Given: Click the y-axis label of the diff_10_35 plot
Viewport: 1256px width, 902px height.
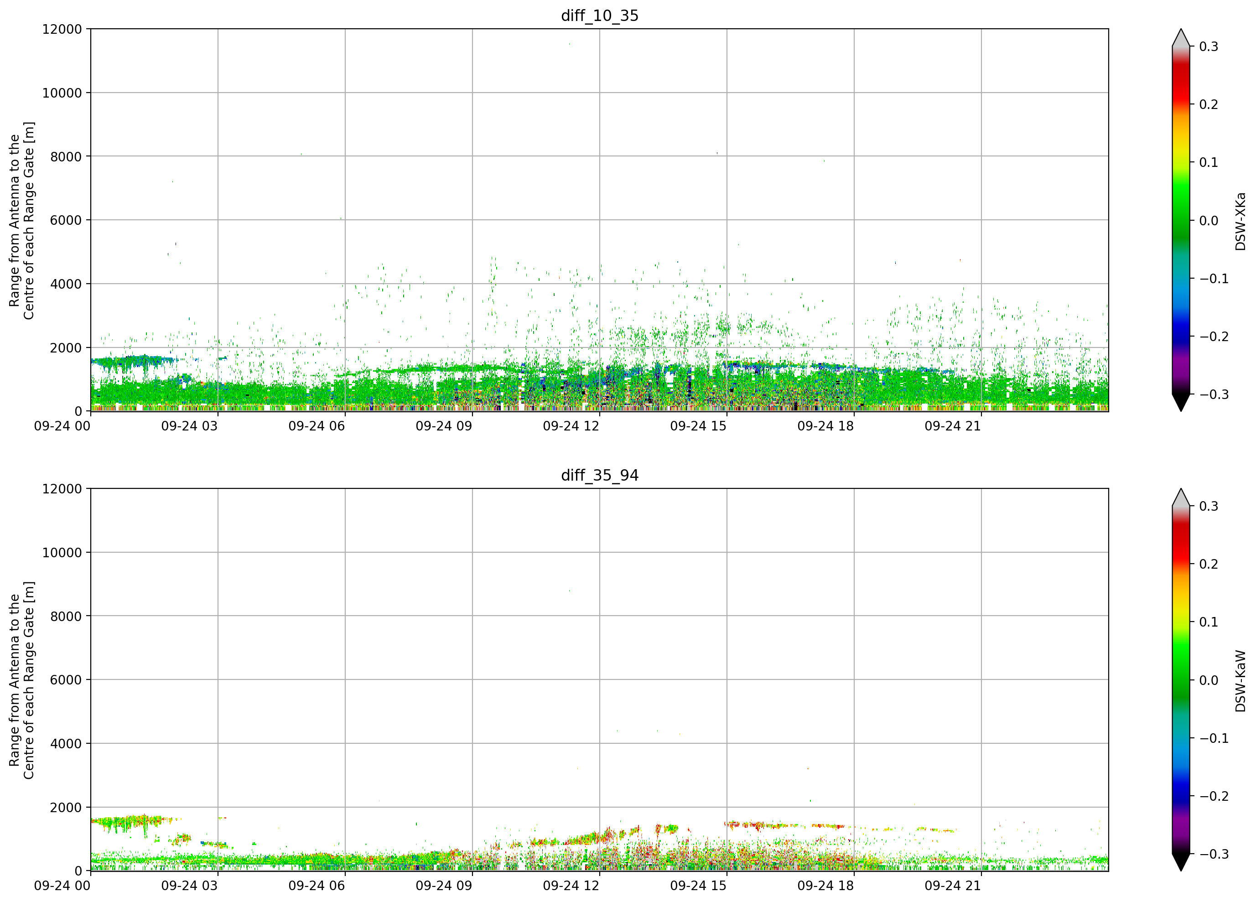Looking at the screenshot, I should 21,220.
